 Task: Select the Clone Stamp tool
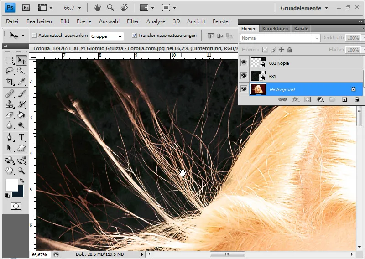tap(9, 104)
